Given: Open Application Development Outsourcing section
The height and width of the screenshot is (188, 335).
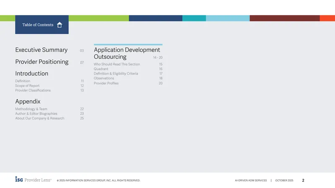Looking at the screenshot, I should [127, 53].
